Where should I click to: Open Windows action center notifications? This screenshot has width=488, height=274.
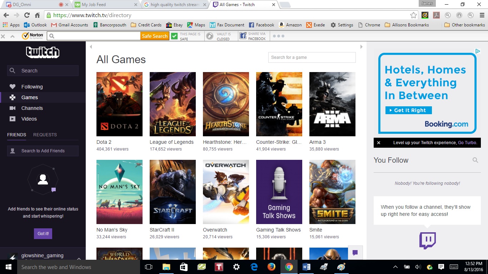[x=441, y=267]
